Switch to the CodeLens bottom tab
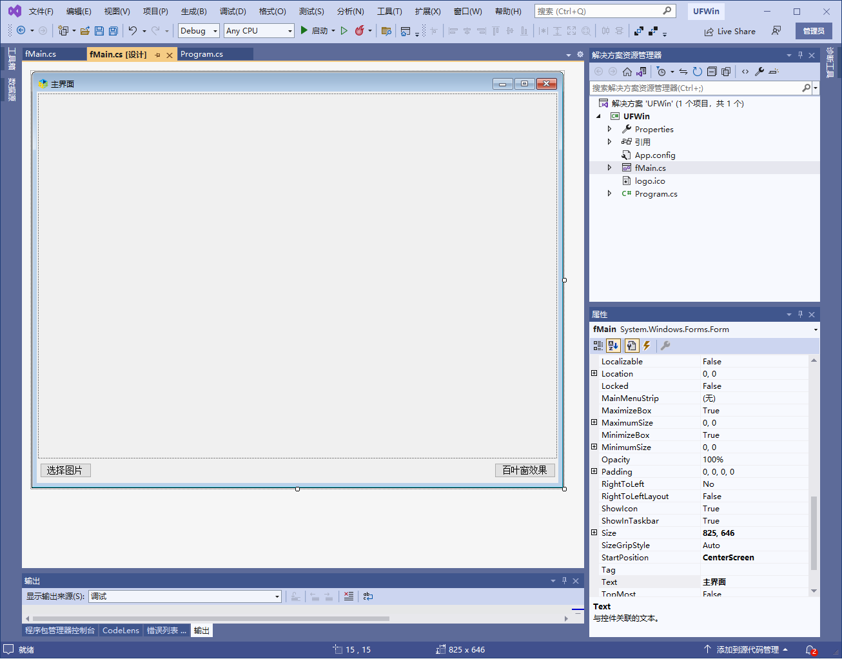The height and width of the screenshot is (659, 842). coord(121,631)
